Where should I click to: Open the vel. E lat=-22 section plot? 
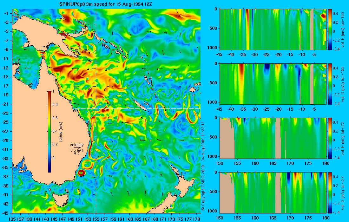pyautogui.click(x=273, y=138)
